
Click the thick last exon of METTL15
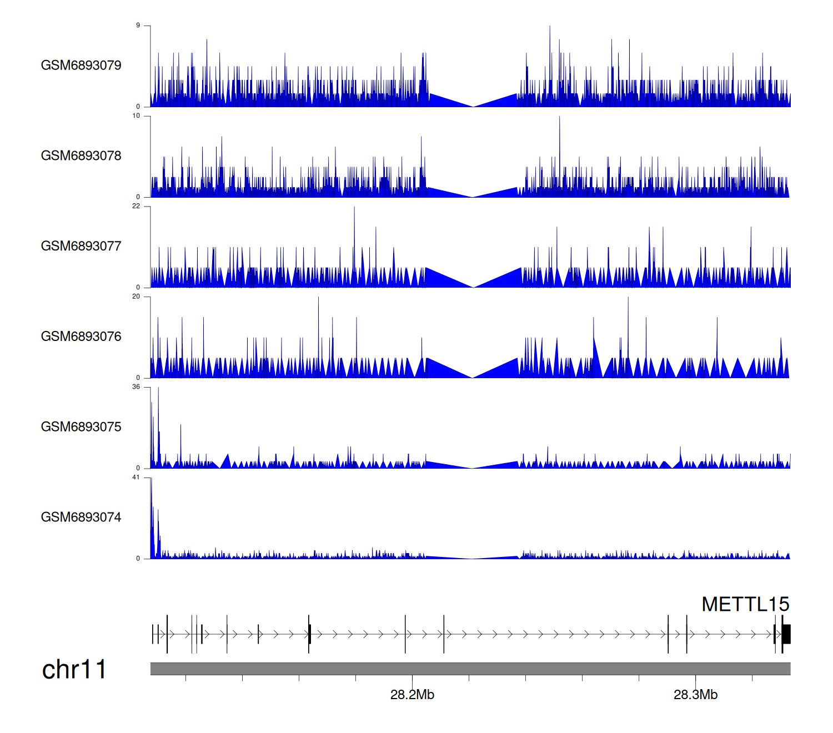click(x=786, y=634)
